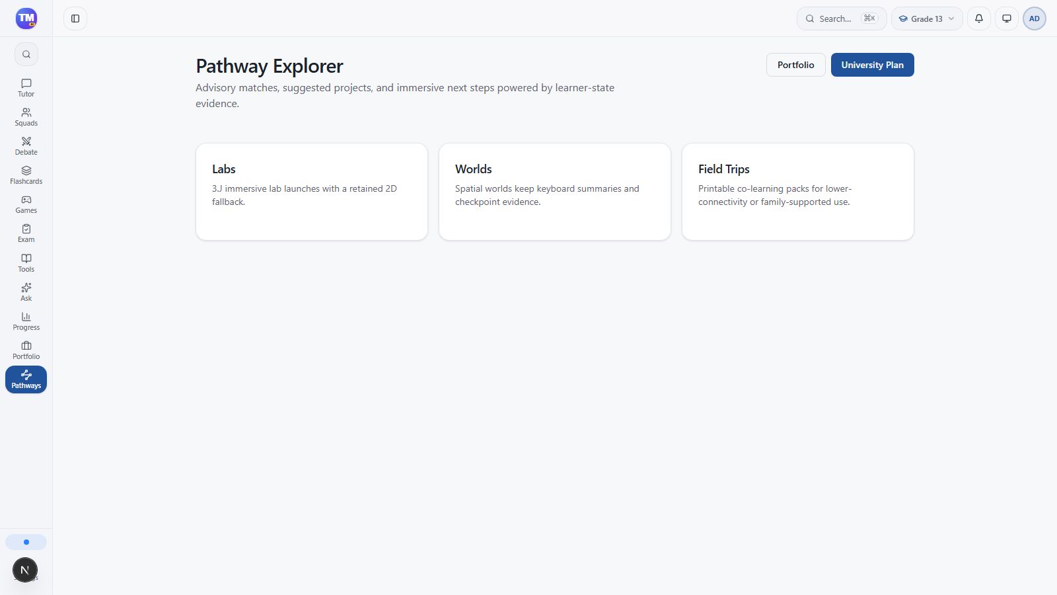Click the Pathway Explorer heading

point(270,66)
